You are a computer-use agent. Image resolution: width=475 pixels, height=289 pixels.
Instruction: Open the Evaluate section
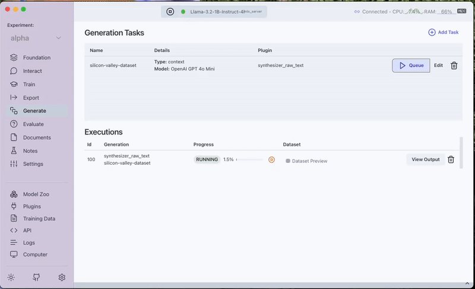pyautogui.click(x=33, y=124)
